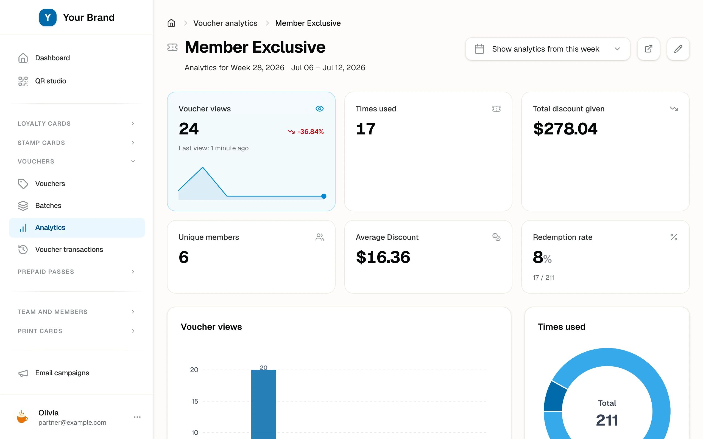Click the percent icon on Redemption rate card
Screen dimensions: 703x439
coord(674,237)
